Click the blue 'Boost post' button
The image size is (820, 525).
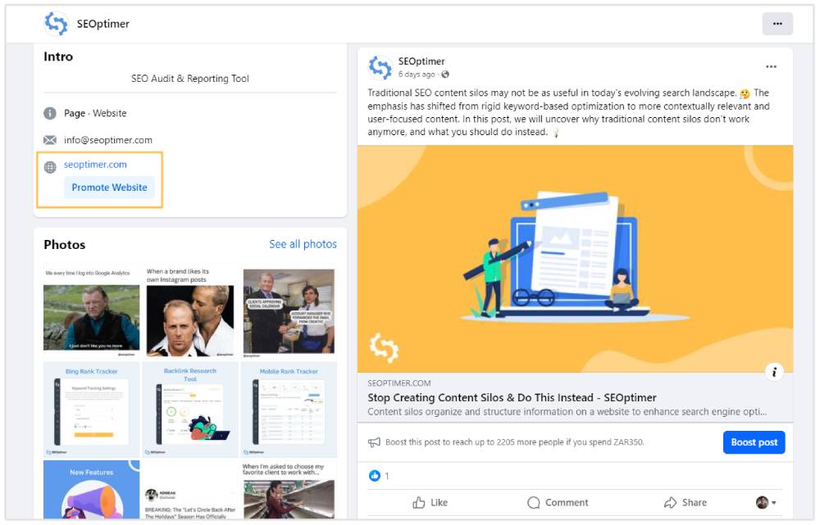pyautogui.click(x=754, y=442)
